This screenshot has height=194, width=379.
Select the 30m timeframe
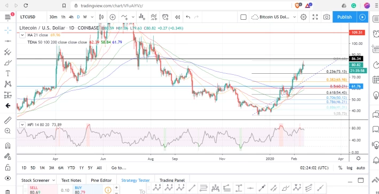[x=53, y=17]
